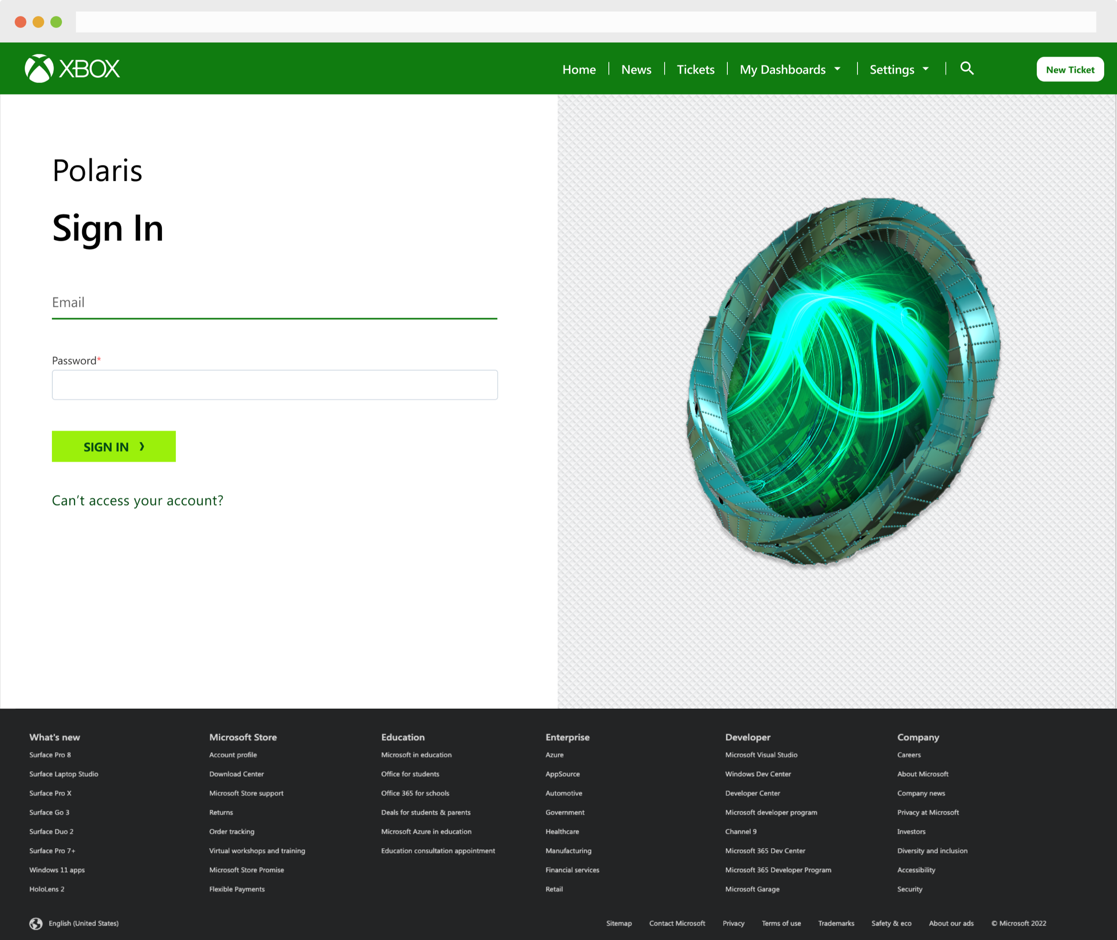The image size is (1117, 940).
Task: Open Windows 11 apps link
Action: coord(57,870)
